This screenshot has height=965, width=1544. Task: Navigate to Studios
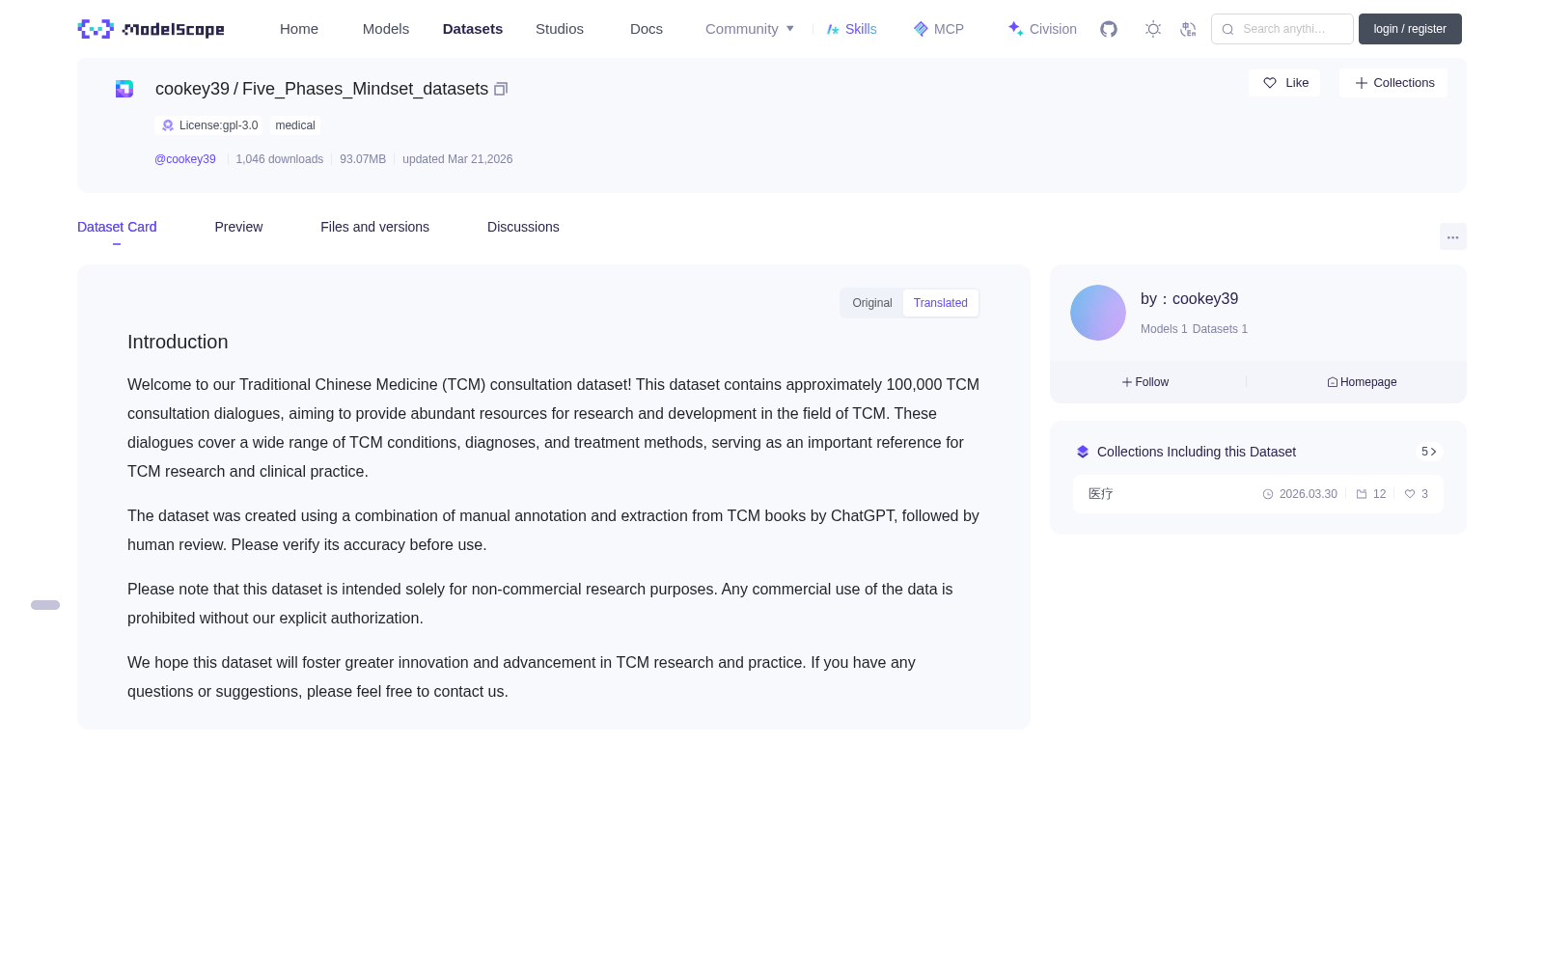(560, 29)
